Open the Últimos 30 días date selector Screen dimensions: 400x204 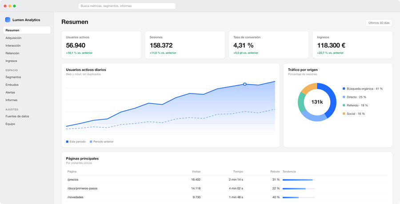point(379,23)
